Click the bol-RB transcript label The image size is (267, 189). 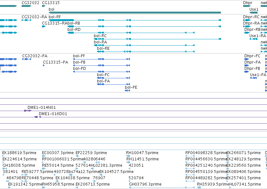click(74, 23)
